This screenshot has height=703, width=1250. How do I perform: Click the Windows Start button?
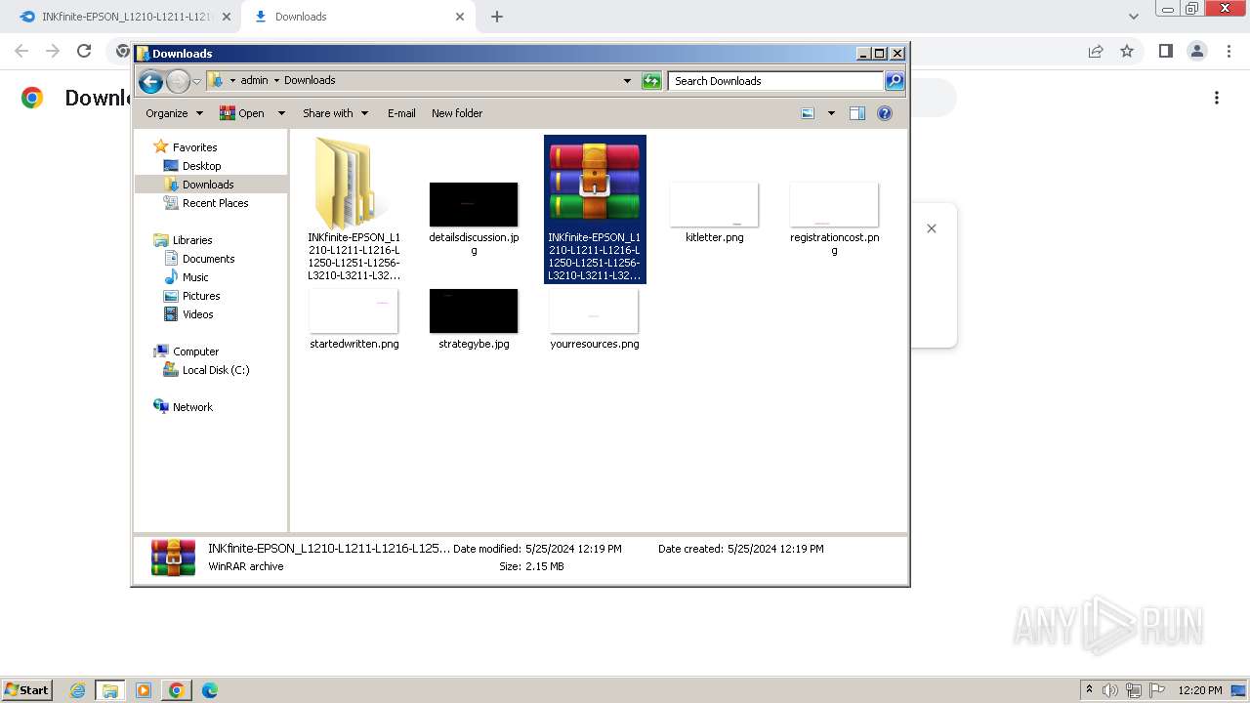click(x=27, y=690)
